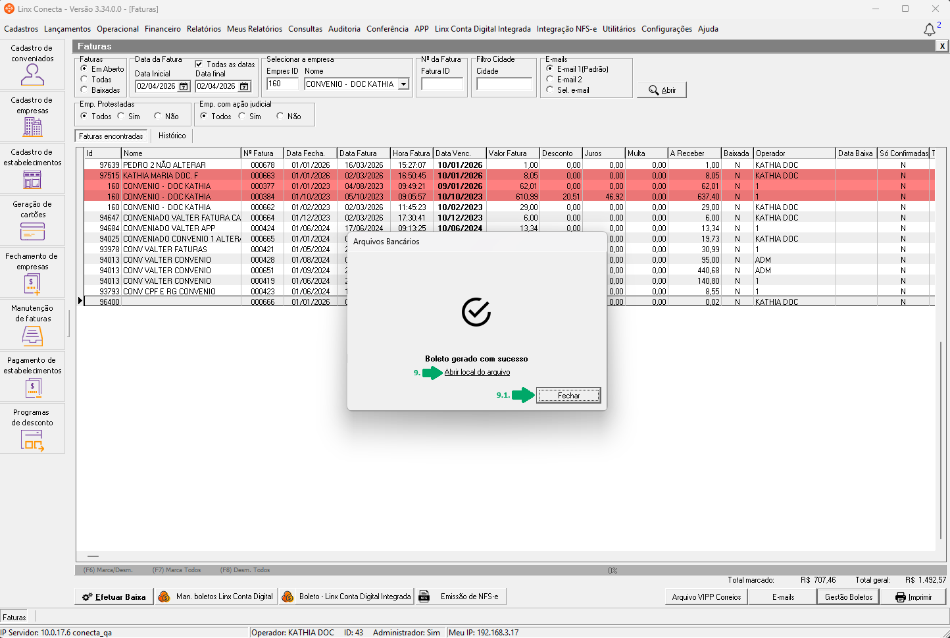Select E-mail 1(Padrão) radio option
Viewport: 950px width, 638px height.
pos(550,68)
